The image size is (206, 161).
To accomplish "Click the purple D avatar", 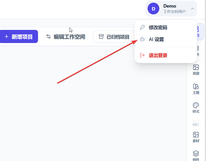I will [153, 9].
